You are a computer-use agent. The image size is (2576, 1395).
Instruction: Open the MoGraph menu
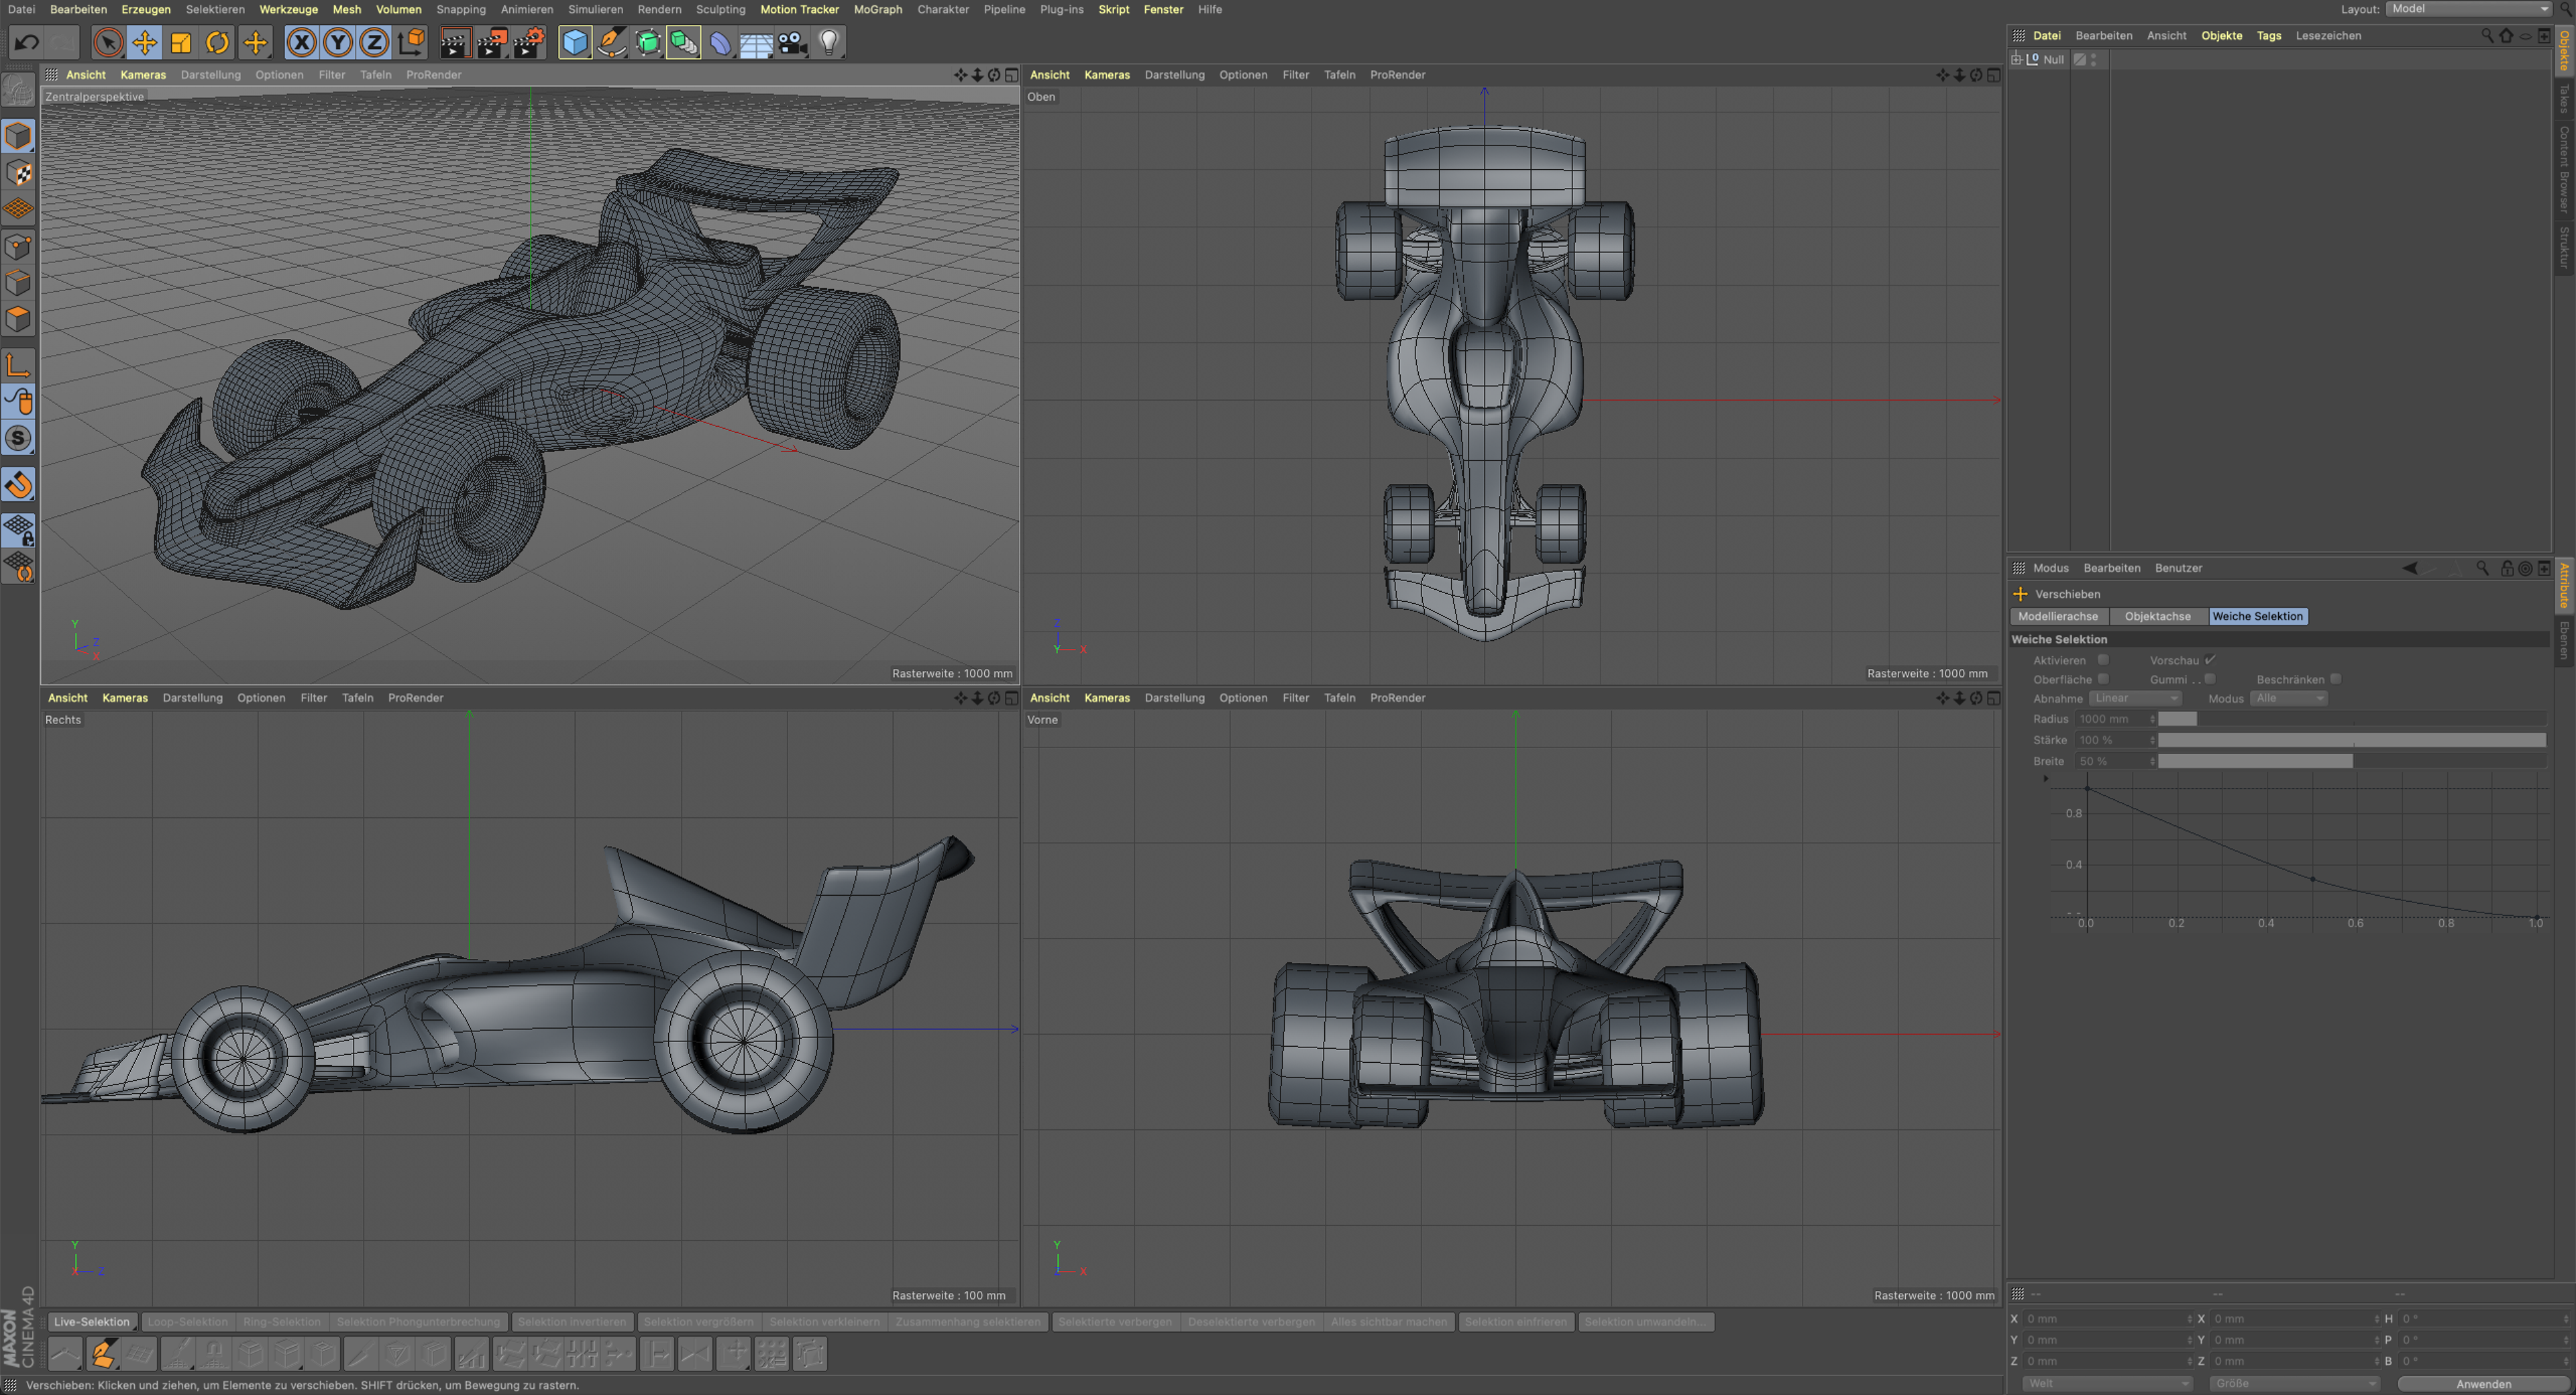tap(877, 9)
